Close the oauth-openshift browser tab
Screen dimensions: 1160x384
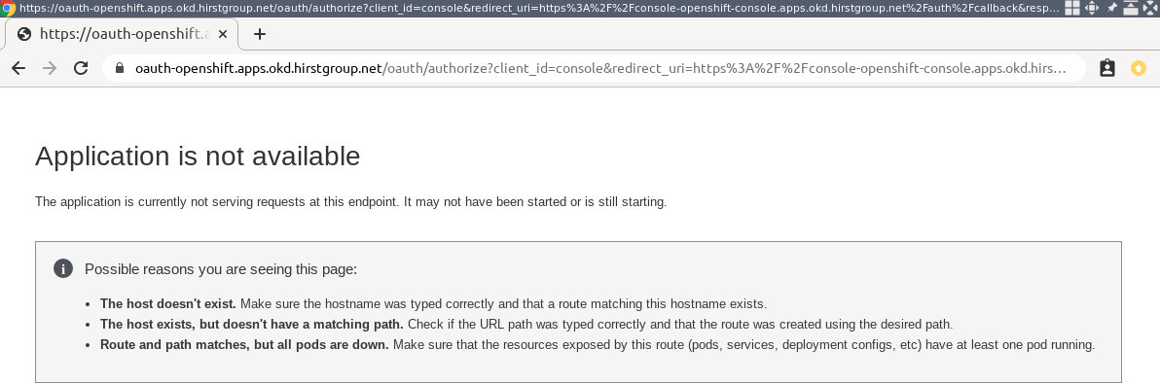point(223,34)
